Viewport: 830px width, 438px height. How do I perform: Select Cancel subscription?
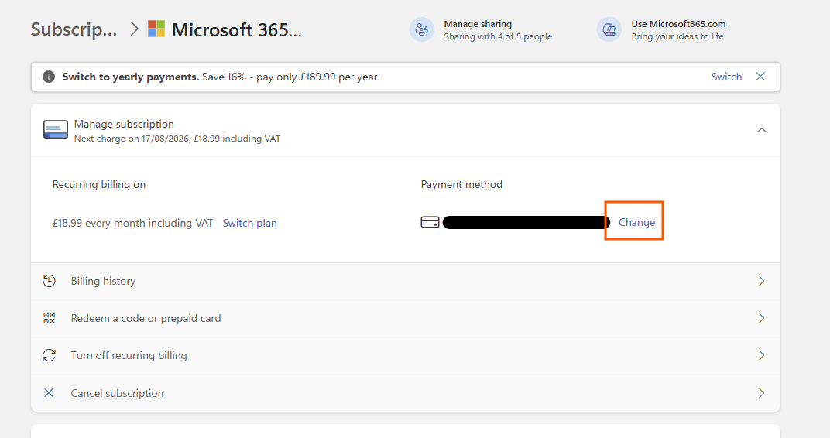coord(406,393)
